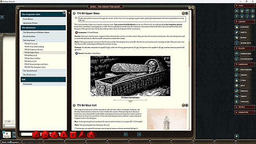Open the Parcel link Valuables in the Nave

76,53
